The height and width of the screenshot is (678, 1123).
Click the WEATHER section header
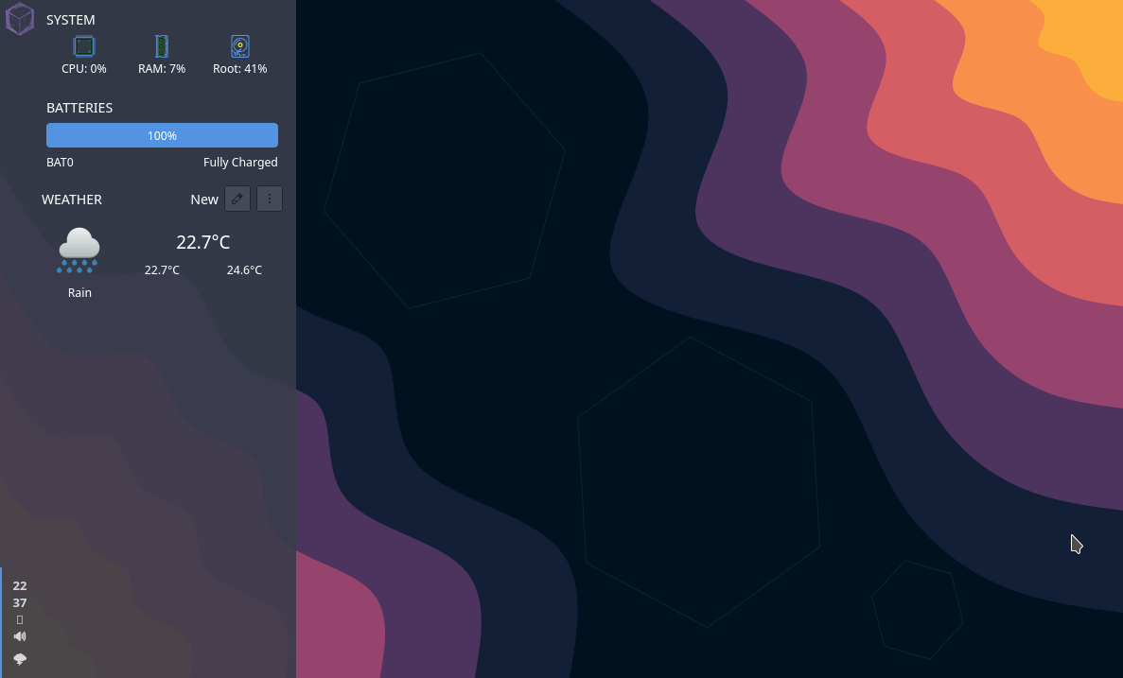click(x=72, y=200)
